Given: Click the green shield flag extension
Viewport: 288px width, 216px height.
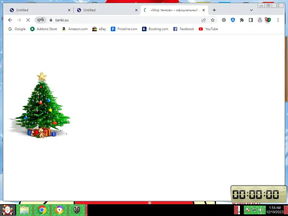Looking at the screenshot, I should [x=268, y=20].
